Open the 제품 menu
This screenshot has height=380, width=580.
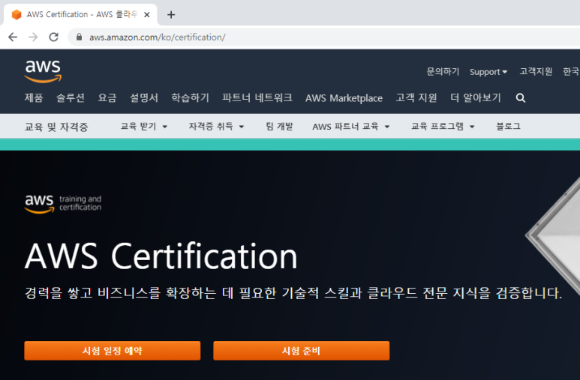pyautogui.click(x=34, y=98)
